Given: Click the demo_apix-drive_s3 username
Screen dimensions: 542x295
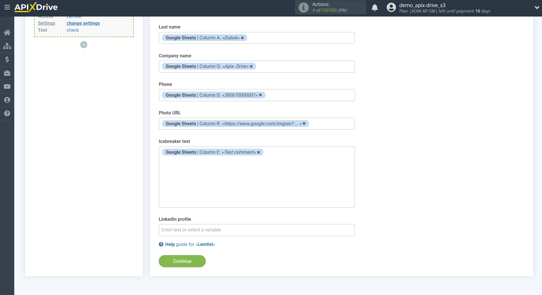Looking at the screenshot, I should [x=422, y=5].
